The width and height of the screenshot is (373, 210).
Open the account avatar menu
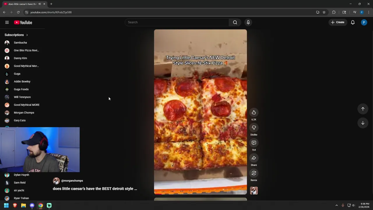364,22
